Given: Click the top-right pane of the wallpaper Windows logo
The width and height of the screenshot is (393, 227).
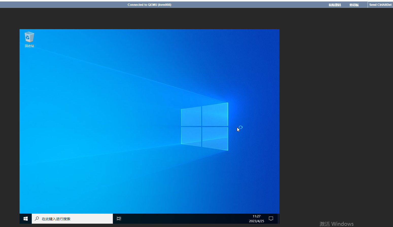Looking at the screenshot, I should click(215, 115).
